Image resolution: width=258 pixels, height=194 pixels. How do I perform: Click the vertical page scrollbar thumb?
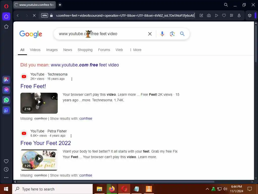(x=256, y=44)
